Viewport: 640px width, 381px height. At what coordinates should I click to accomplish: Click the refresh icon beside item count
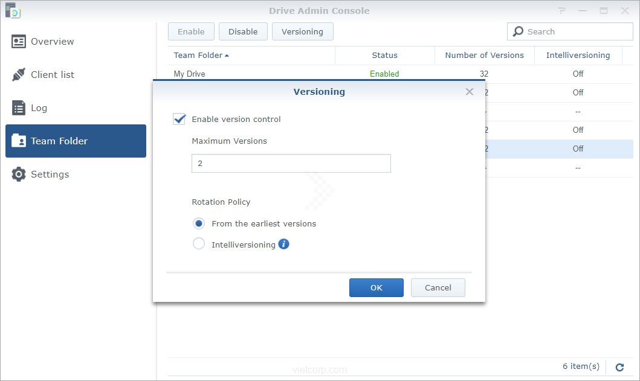[619, 367]
